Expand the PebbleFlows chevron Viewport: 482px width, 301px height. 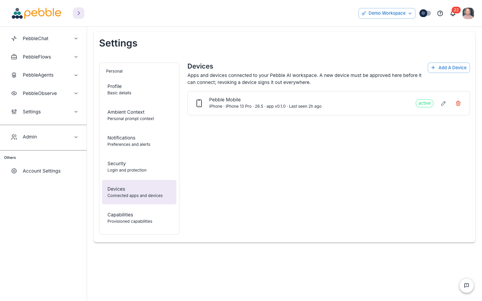point(76,57)
